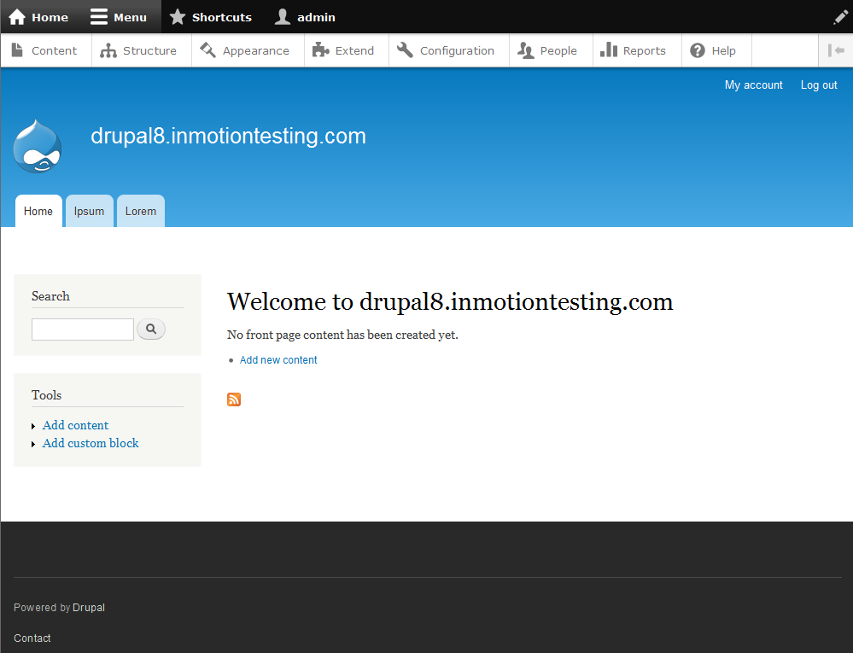Click the Contact footer link

click(32, 638)
